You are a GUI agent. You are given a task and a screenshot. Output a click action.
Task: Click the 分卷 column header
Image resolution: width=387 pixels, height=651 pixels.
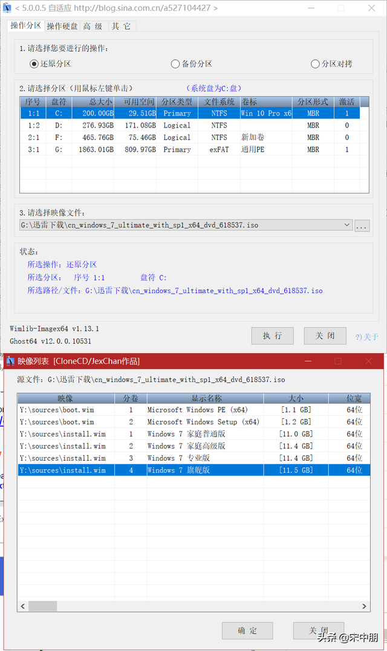[131, 398]
